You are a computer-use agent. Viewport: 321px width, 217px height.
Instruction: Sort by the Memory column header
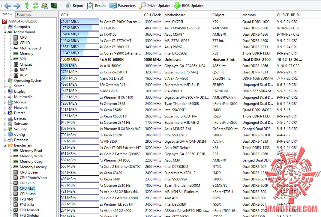click(x=258, y=15)
